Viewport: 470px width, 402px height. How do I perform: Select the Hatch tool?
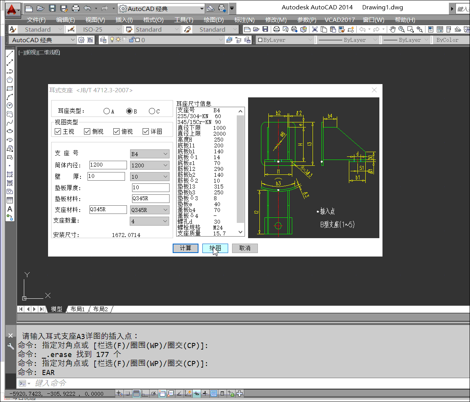coord(10,174)
